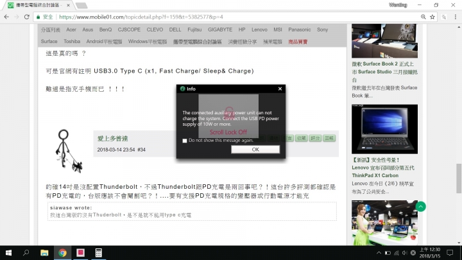
Task: Open the HP forum category
Action: point(242,30)
